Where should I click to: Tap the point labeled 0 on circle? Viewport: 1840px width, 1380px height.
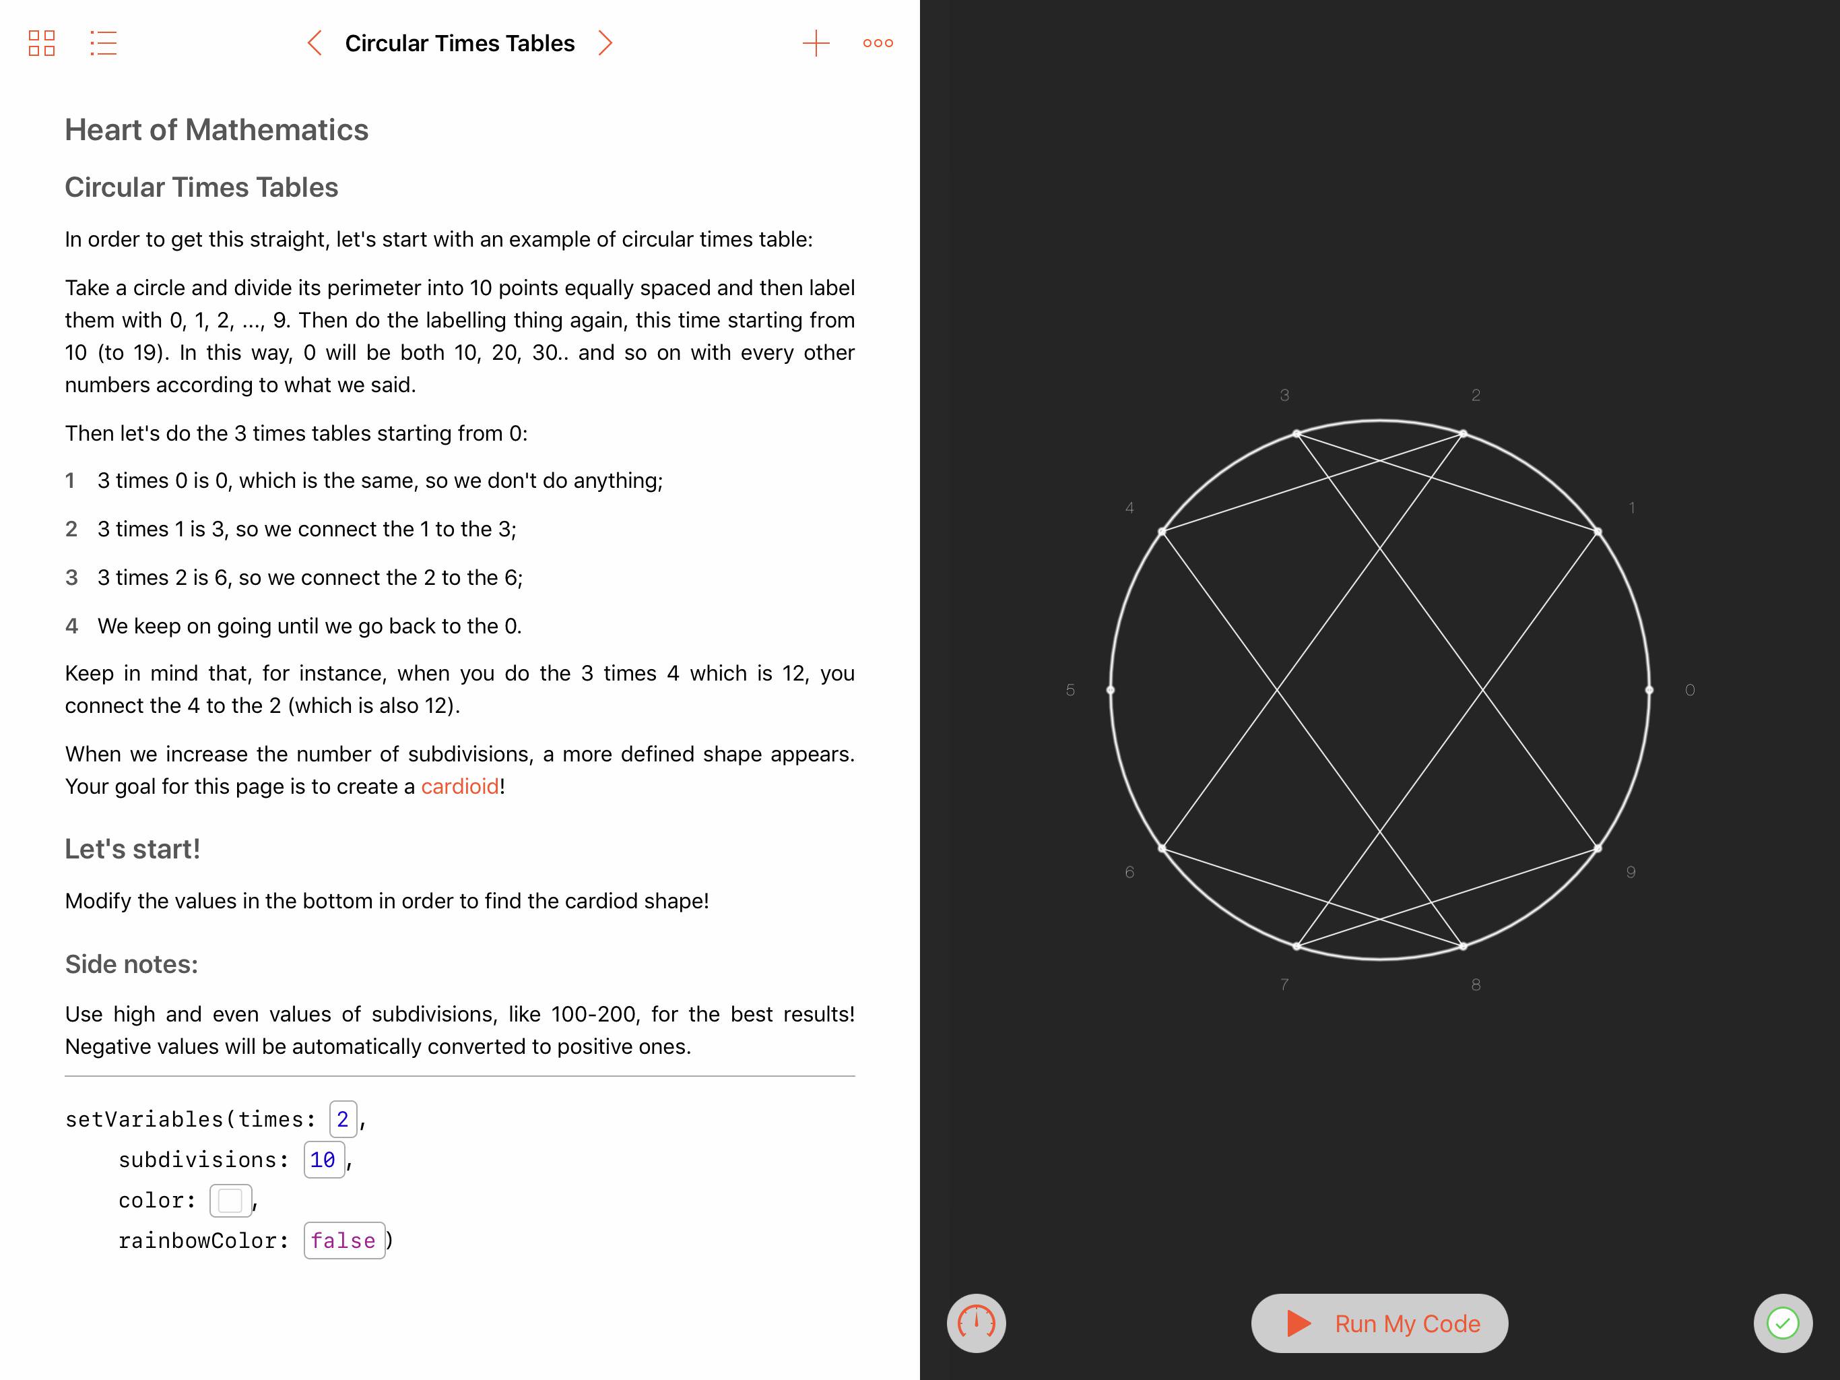(1649, 690)
